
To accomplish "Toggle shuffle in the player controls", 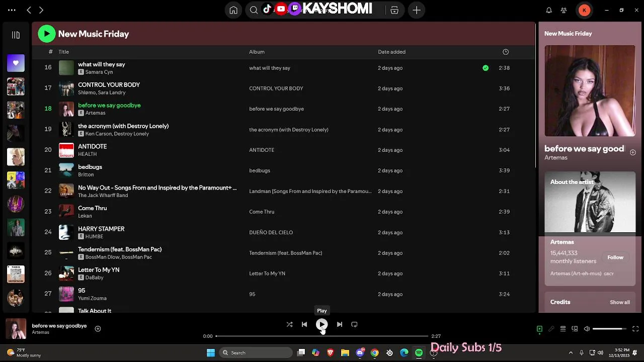I will point(289,325).
